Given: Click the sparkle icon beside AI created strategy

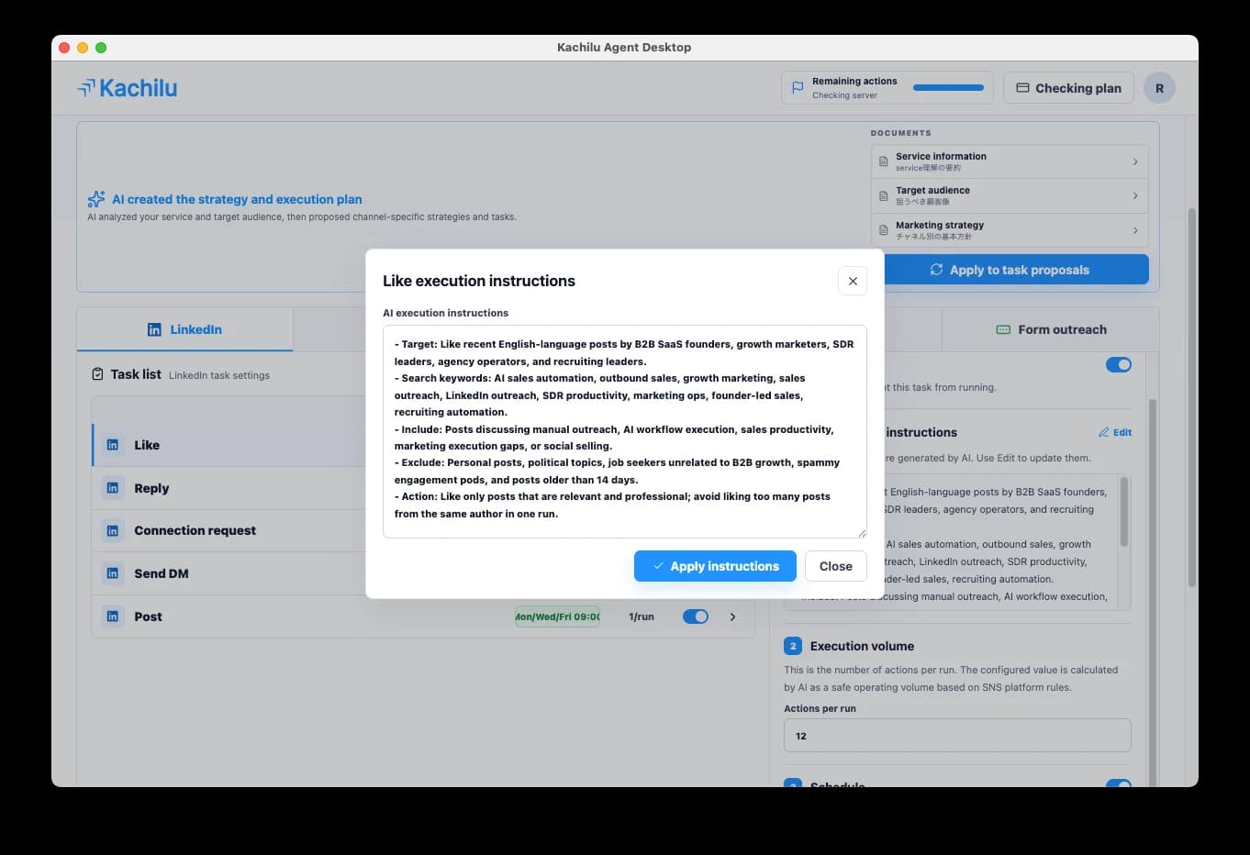Looking at the screenshot, I should click(x=96, y=199).
